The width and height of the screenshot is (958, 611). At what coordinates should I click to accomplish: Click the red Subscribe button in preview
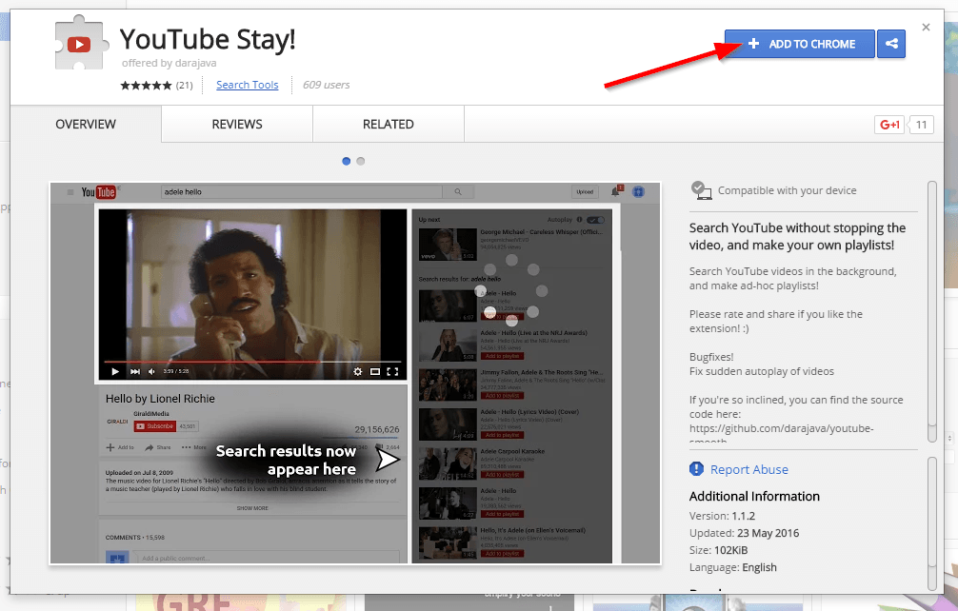pos(155,426)
